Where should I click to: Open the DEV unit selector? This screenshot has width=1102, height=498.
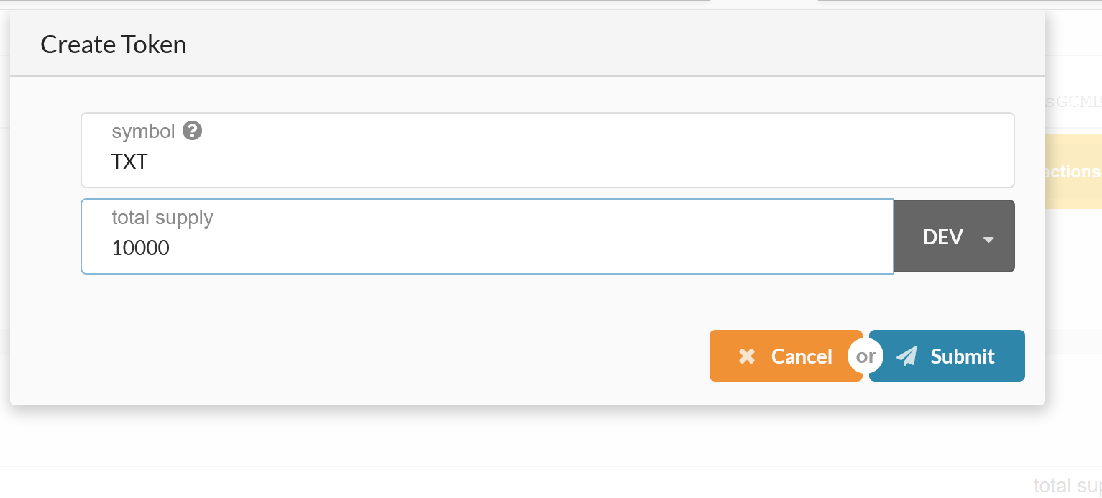pyautogui.click(x=953, y=236)
